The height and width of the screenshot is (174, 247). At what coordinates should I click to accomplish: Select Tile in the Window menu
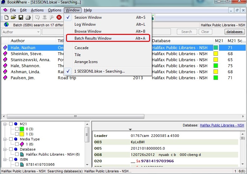point(108,55)
